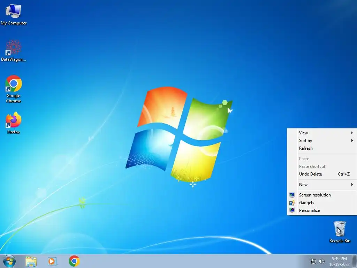Launch Chrome from the taskbar
The height and width of the screenshot is (268, 357).
click(74, 261)
